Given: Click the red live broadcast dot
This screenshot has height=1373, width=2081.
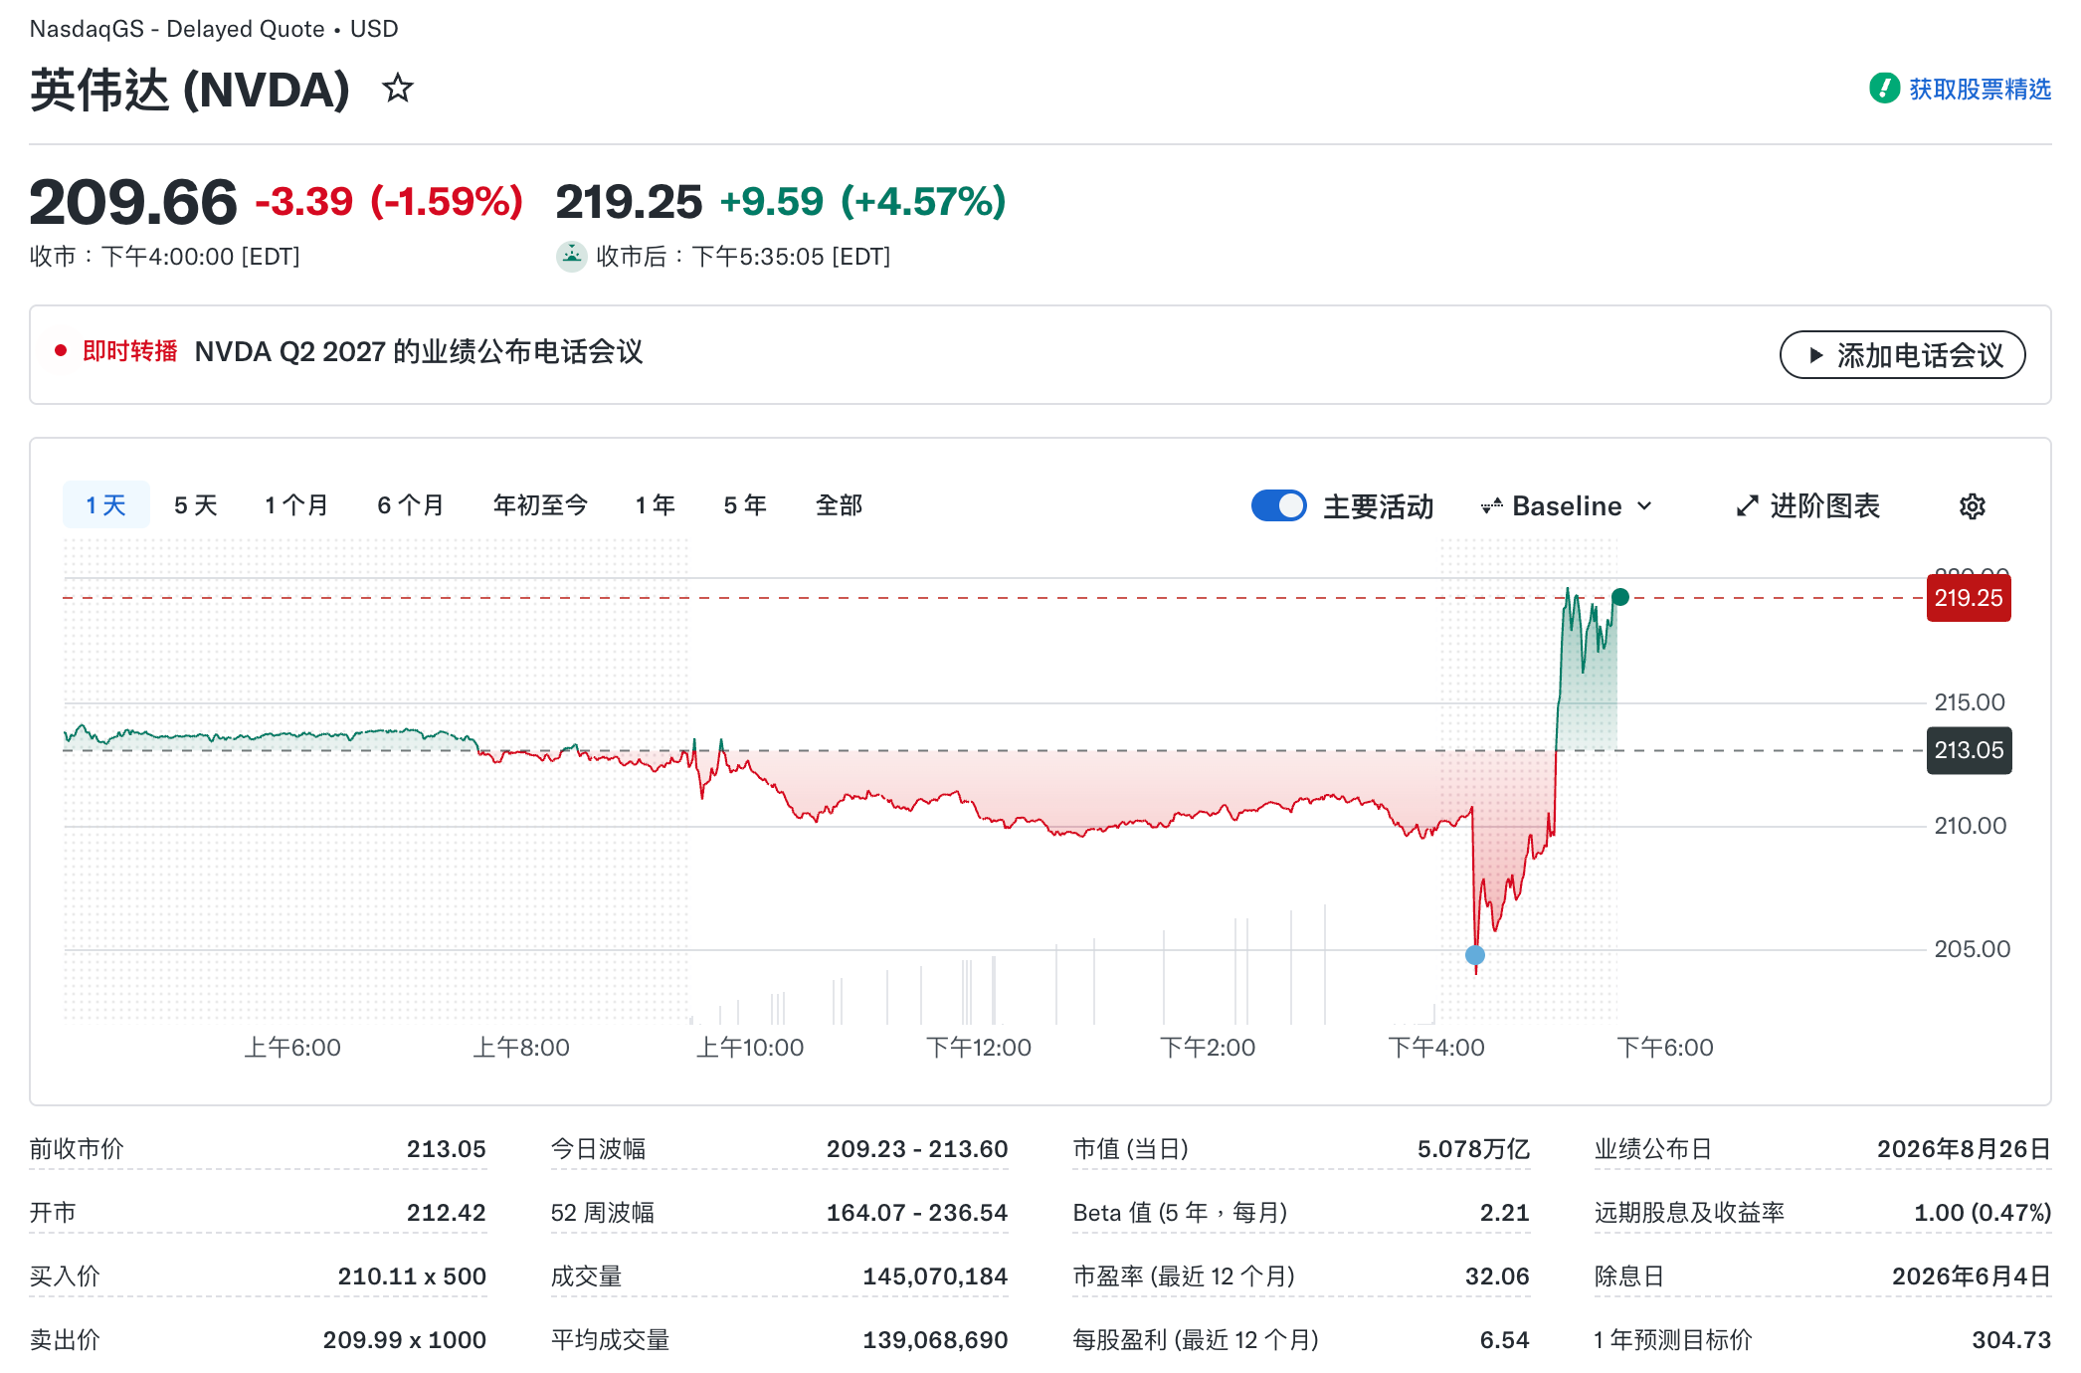Looking at the screenshot, I should pos(61,350).
